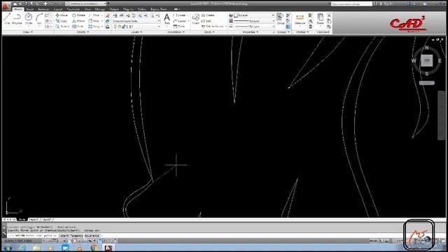Screen dimensions: 448x252
Task: Click the Table tool
Action: [x=179, y=27]
